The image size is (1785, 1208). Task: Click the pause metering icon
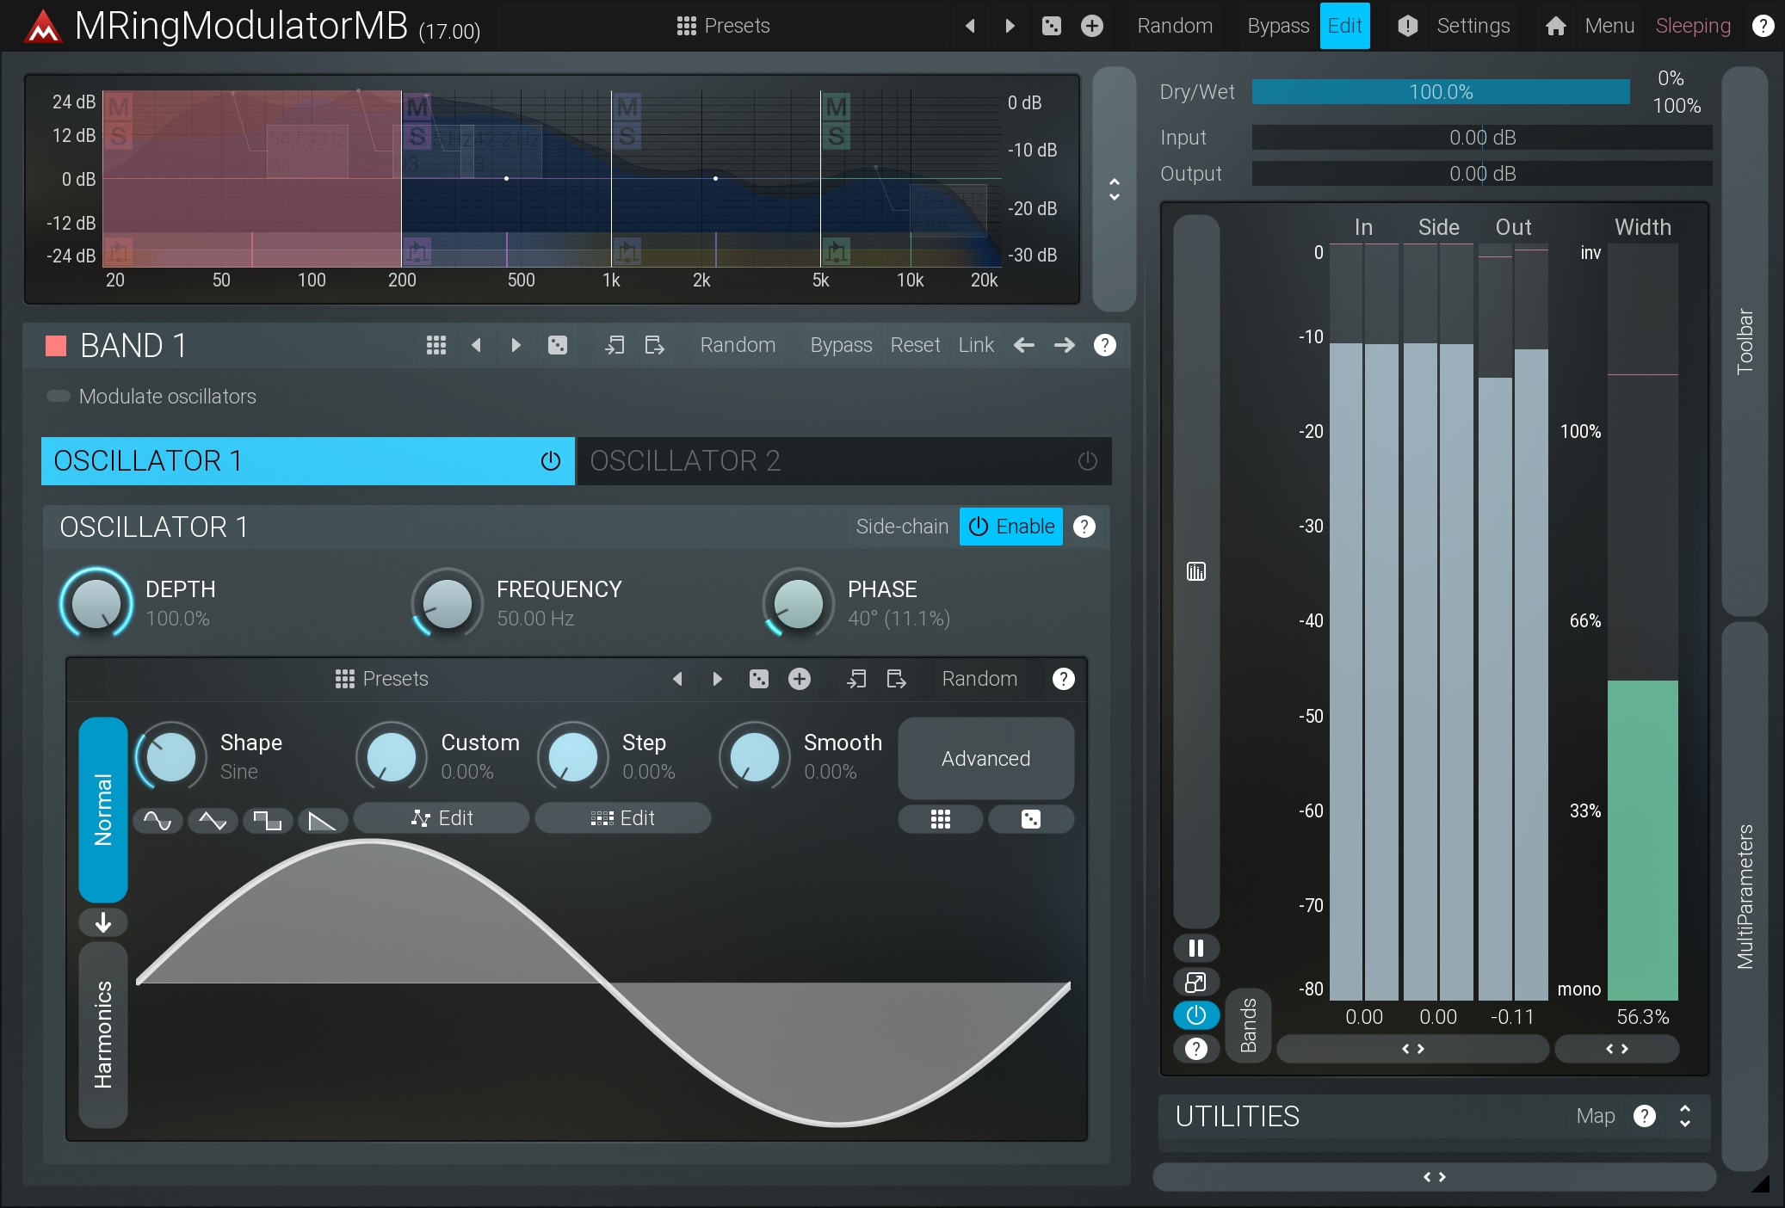pos(1196,948)
